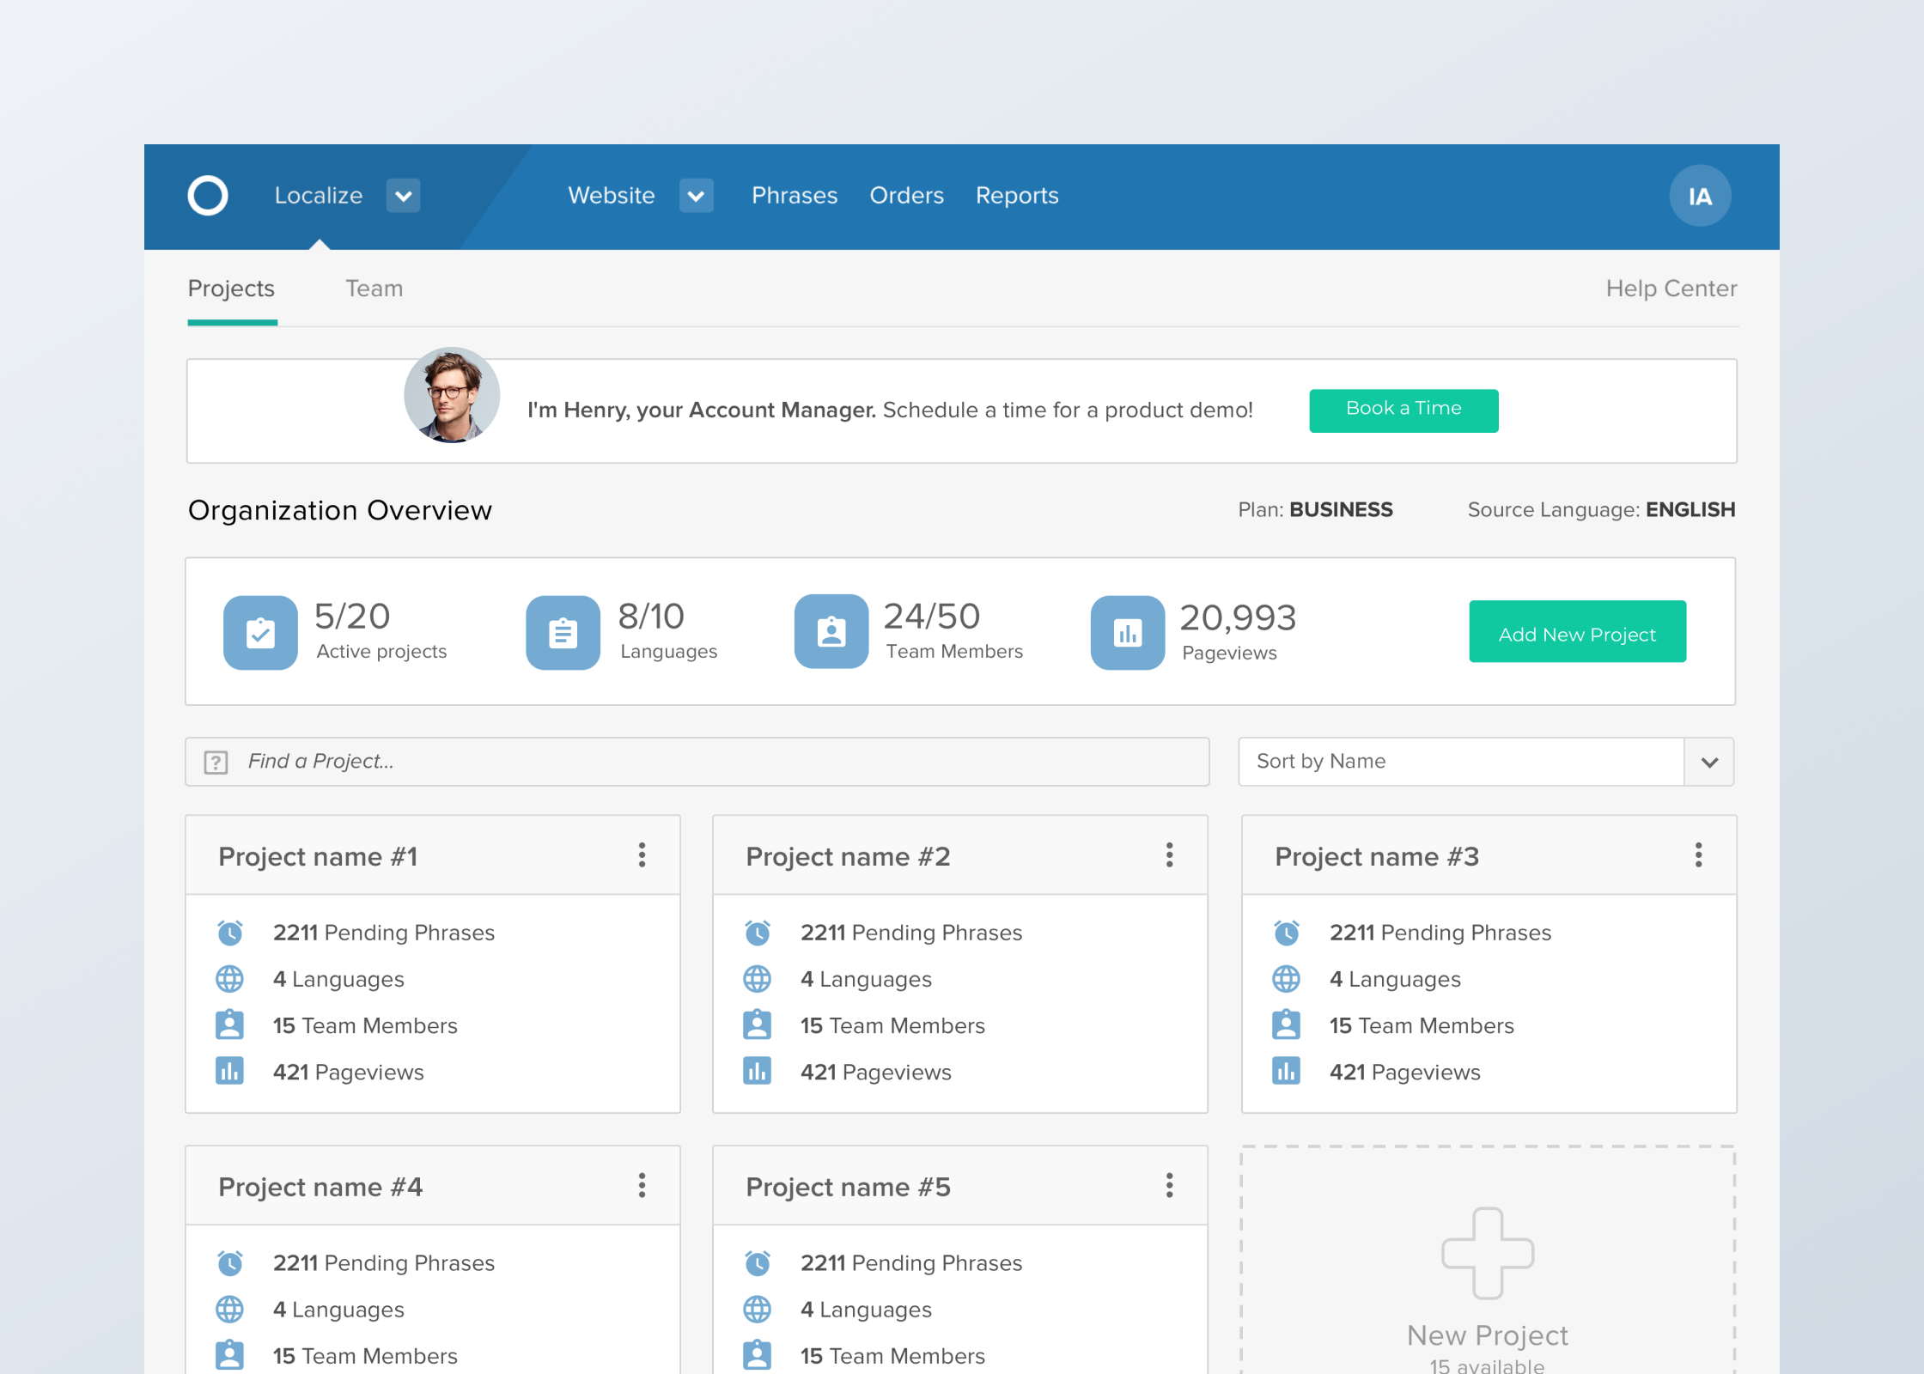Click the help icon in search field
This screenshot has width=1924, height=1374.
pos(216,762)
